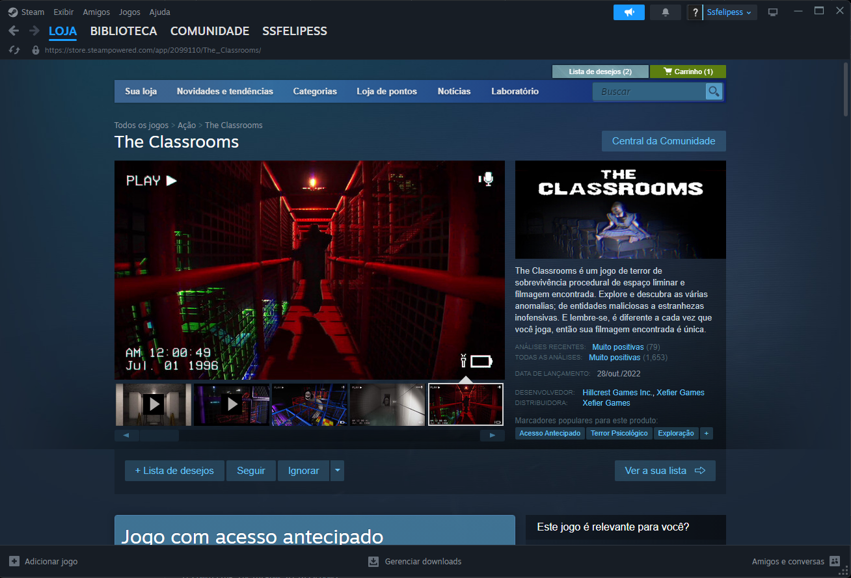Click the Seguir button
Image resolution: width=851 pixels, height=578 pixels.
pyautogui.click(x=251, y=471)
